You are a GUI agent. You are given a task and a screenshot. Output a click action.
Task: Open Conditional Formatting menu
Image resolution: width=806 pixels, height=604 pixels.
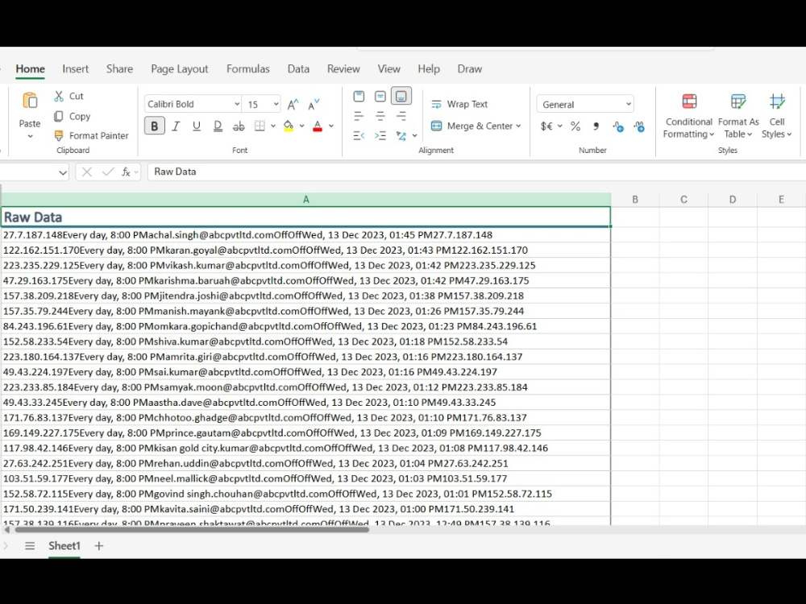pyautogui.click(x=689, y=117)
